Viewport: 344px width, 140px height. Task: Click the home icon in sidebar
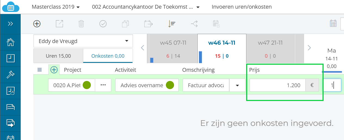10,42
